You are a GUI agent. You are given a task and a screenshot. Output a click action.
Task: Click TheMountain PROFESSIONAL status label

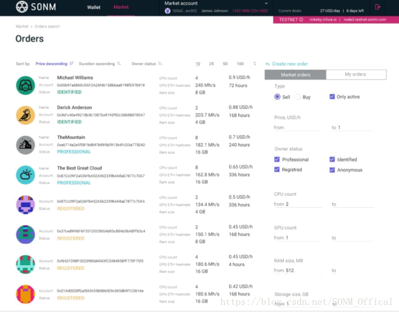[74, 152]
